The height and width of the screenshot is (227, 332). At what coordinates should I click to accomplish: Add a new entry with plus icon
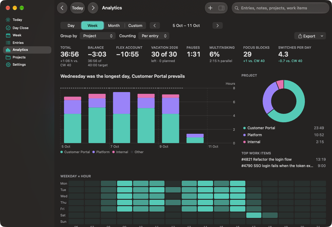pos(210,8)
